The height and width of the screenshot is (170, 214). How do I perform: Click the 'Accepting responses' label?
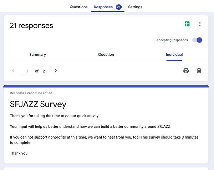172,40
